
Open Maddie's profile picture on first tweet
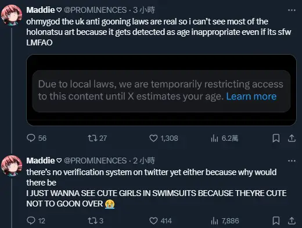(x=12, y=15)
